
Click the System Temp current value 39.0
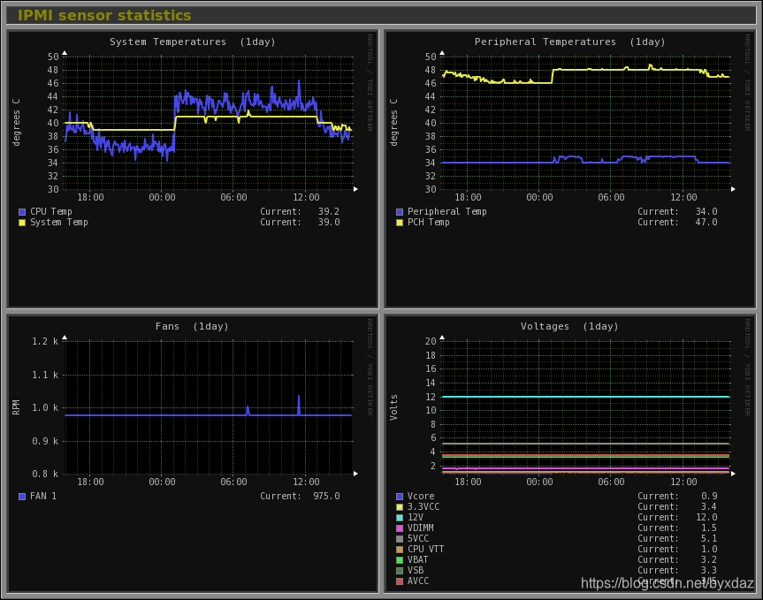point(329,222)
